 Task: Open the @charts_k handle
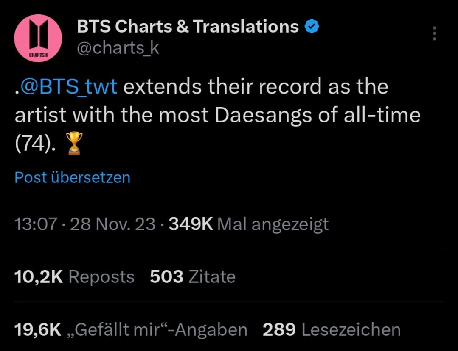point(118,48)
